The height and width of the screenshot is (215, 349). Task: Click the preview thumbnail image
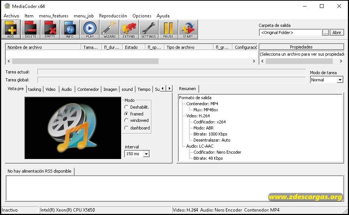tap(73, 128)
